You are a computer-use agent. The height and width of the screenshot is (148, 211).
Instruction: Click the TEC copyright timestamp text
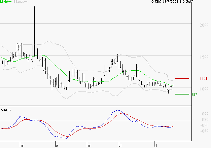(172, 2)
